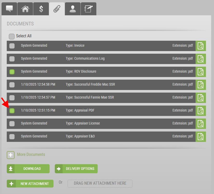The image size is (214, 194).
Task: Preview the Appraisal PDF document icon
Action: click(x=200, y=110)
